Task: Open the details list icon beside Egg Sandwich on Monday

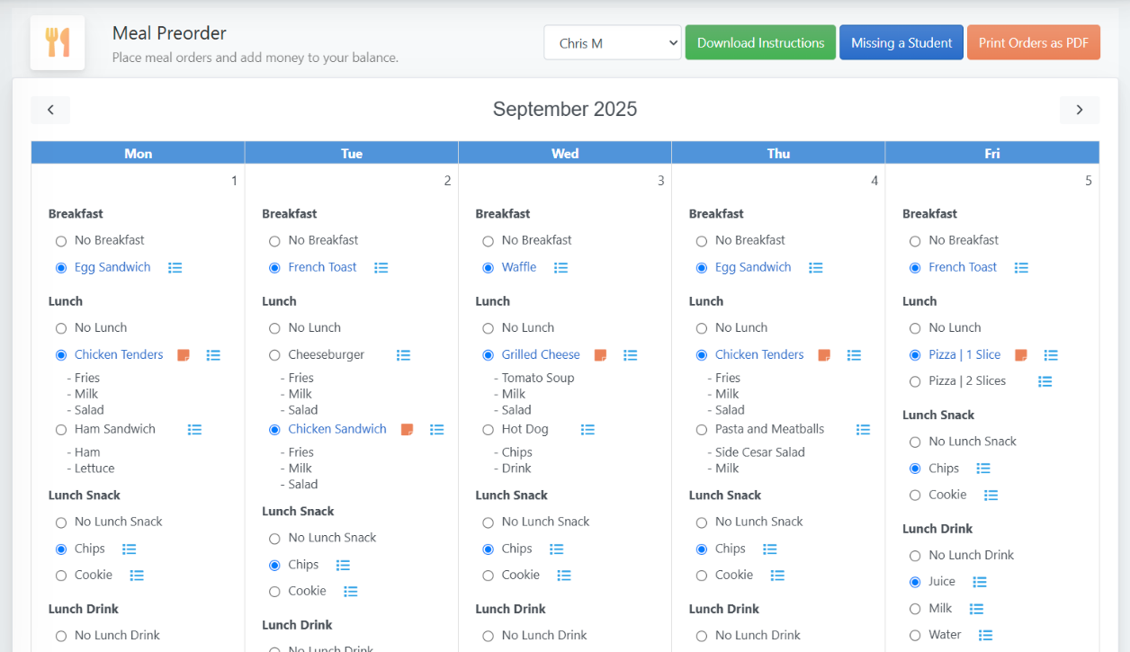Action: pyautogui.click(x=175, y=267)
